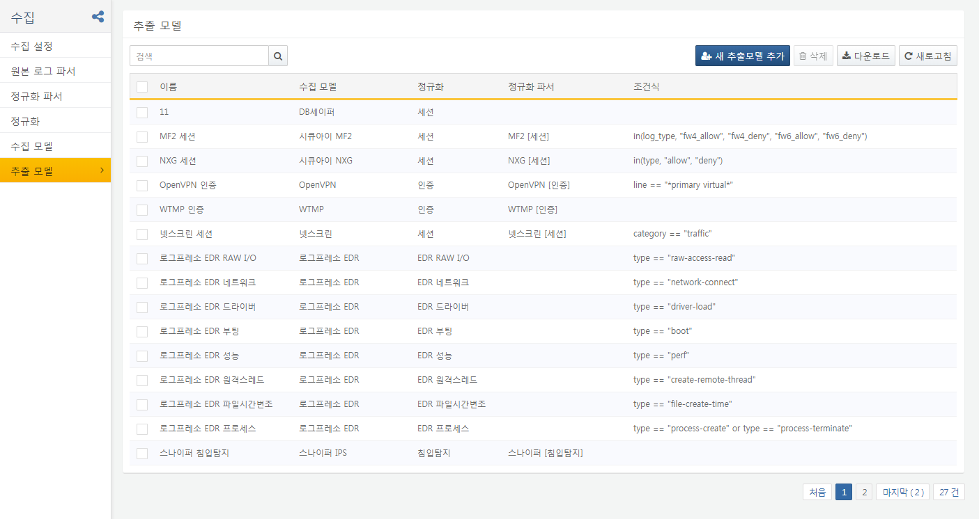Click the 이름 column header

168,87
